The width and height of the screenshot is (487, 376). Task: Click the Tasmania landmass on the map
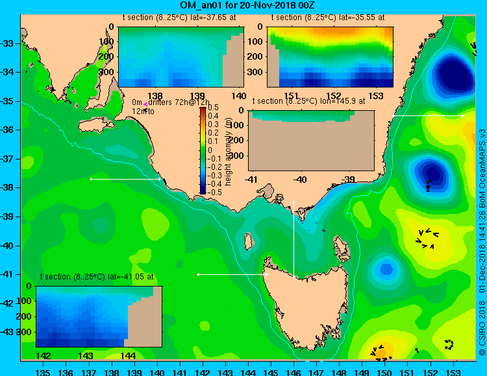(306, 305)
